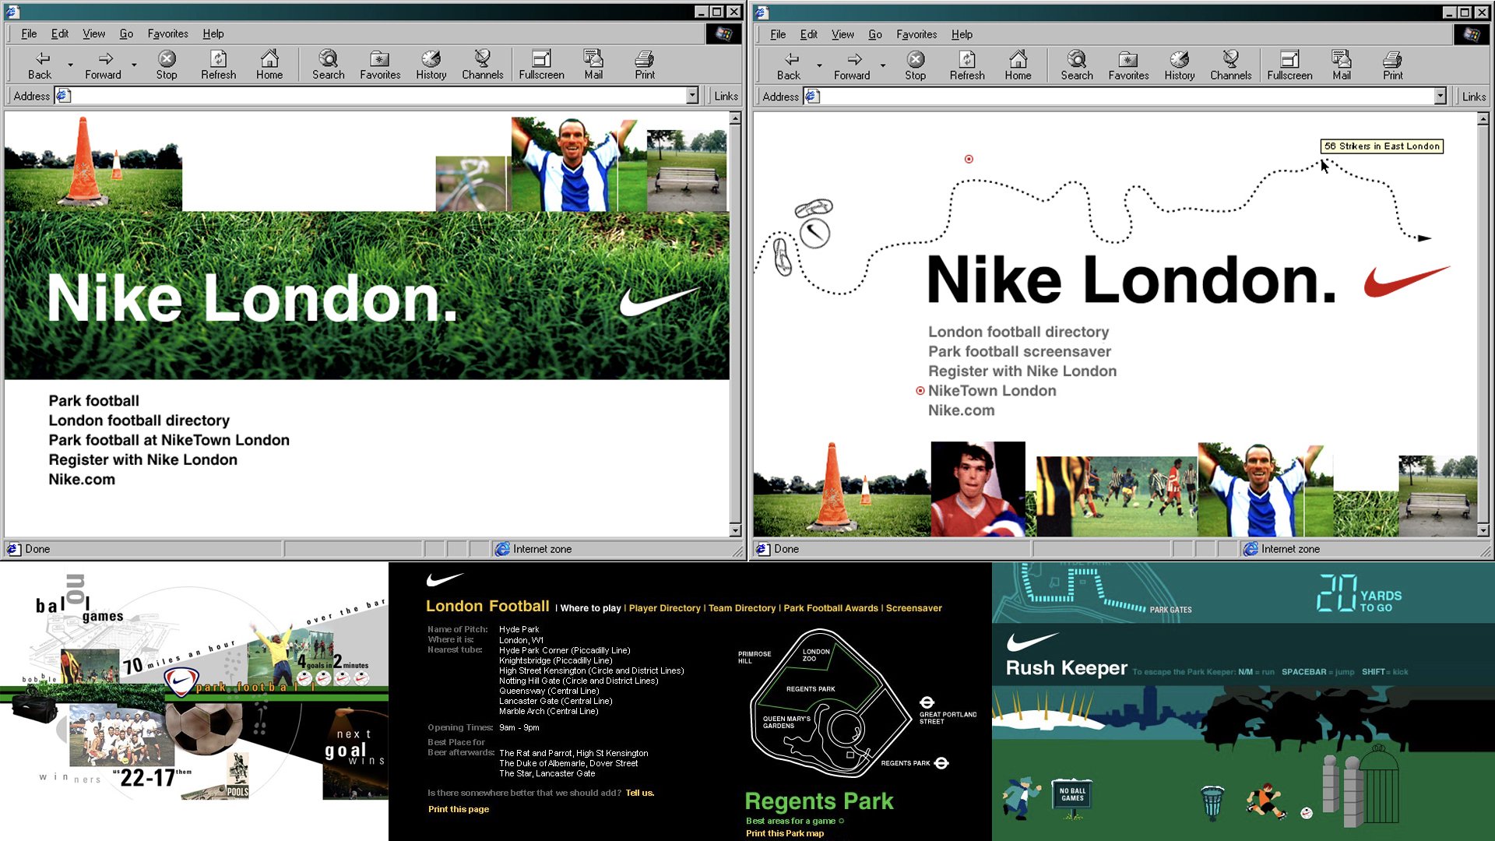Click Refresh icon in left browser window
The image size is (1495, 841).
click(219, 65)
